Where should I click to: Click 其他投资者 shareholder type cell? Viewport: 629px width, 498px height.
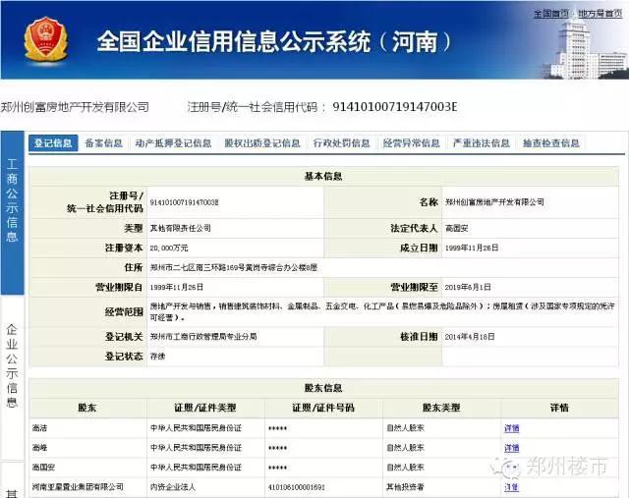point(405,487)
